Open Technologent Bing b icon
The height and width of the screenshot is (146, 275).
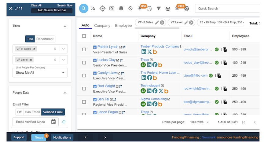pos(166,91)
